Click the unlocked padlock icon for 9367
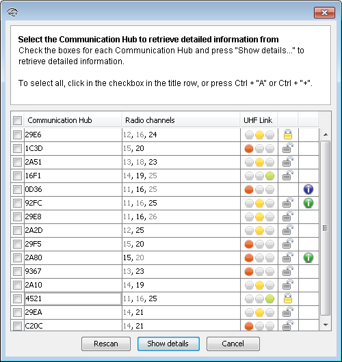Screen dimensions: 342x362 288,270
